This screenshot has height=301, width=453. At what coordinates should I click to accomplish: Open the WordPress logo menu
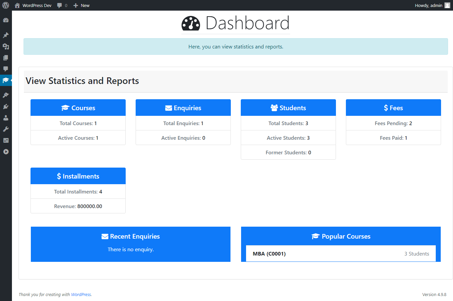tap(6, 5)
